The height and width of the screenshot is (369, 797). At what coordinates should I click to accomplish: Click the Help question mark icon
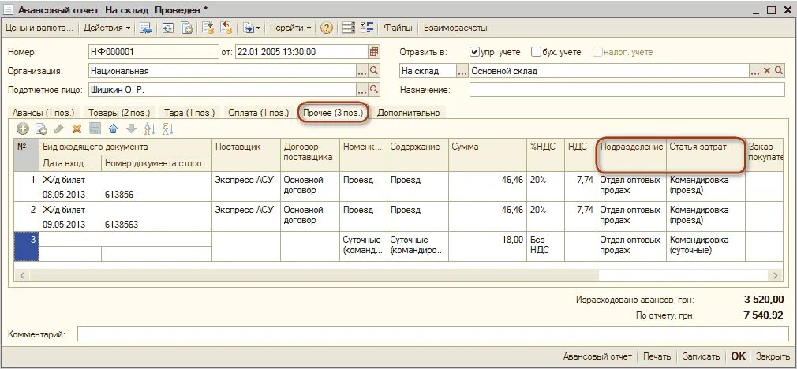click(327, 28)
